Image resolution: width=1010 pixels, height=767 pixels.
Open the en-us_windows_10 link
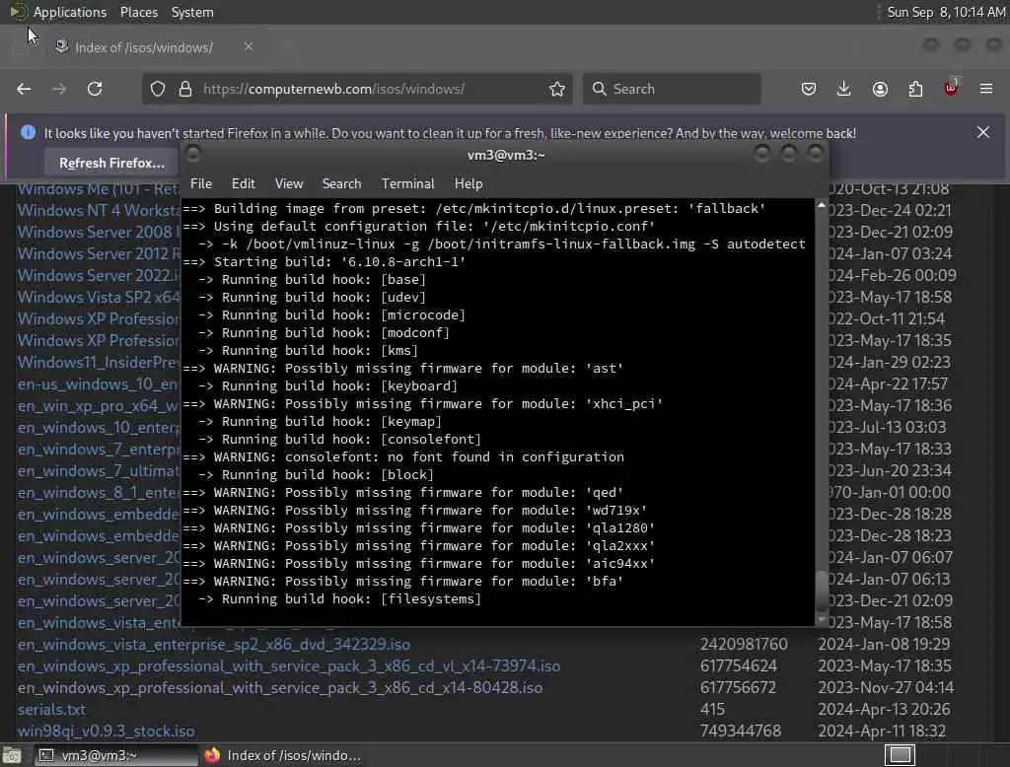click(x=99, y=383)
